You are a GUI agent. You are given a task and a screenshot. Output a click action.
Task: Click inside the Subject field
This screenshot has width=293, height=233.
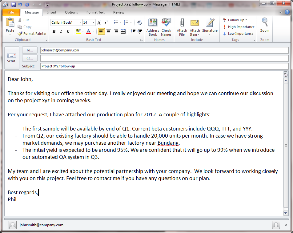(164, 66)
